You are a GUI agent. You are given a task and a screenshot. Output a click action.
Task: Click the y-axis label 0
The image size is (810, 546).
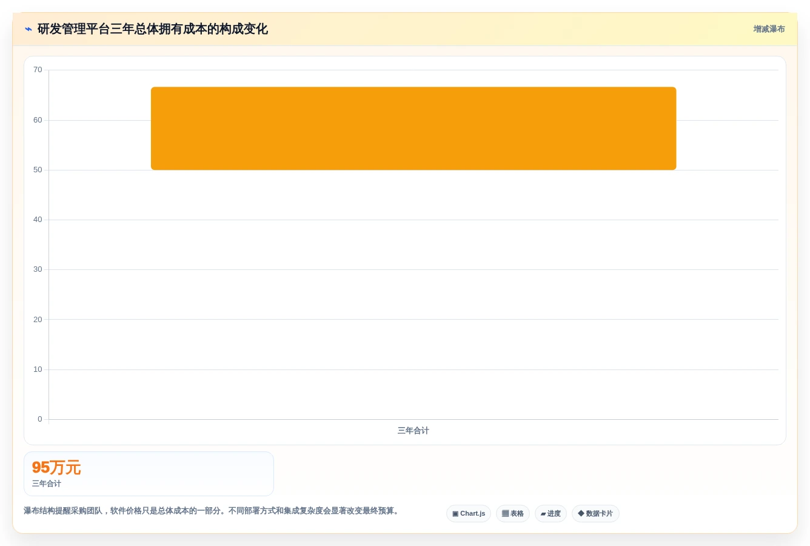40,419
